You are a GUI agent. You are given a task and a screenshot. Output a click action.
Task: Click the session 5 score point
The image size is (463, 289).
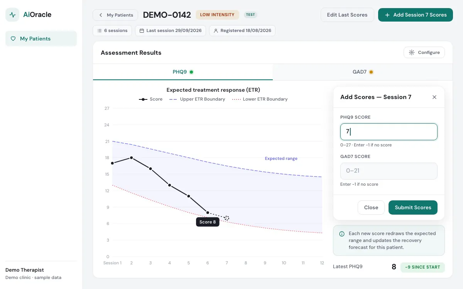(189, 196)
